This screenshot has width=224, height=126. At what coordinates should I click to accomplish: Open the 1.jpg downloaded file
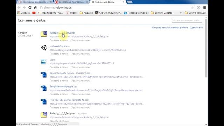(52, 59)
